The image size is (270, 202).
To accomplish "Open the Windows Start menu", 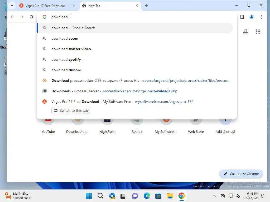I will click(89, 196).
